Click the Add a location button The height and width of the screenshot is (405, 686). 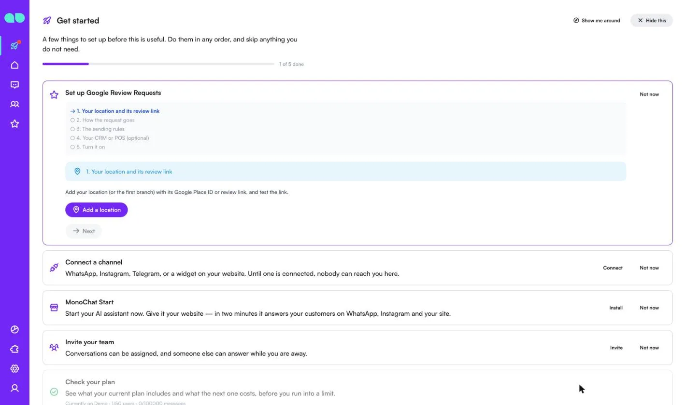tap(97, 210)
